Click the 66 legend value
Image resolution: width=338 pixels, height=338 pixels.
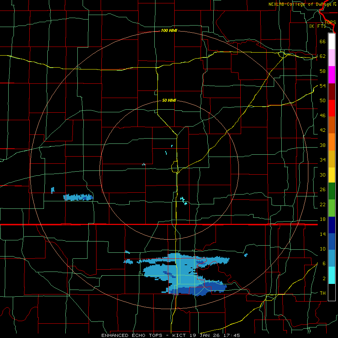tap(323, 41)
